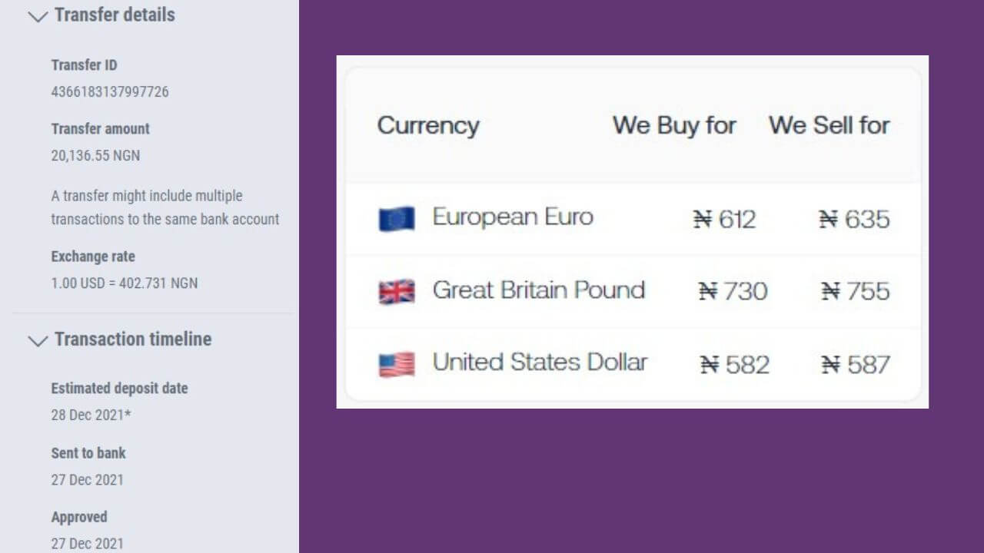Click the Great Britain flag icon
Viewport: 984px width, 553px height.
(397, 292)
